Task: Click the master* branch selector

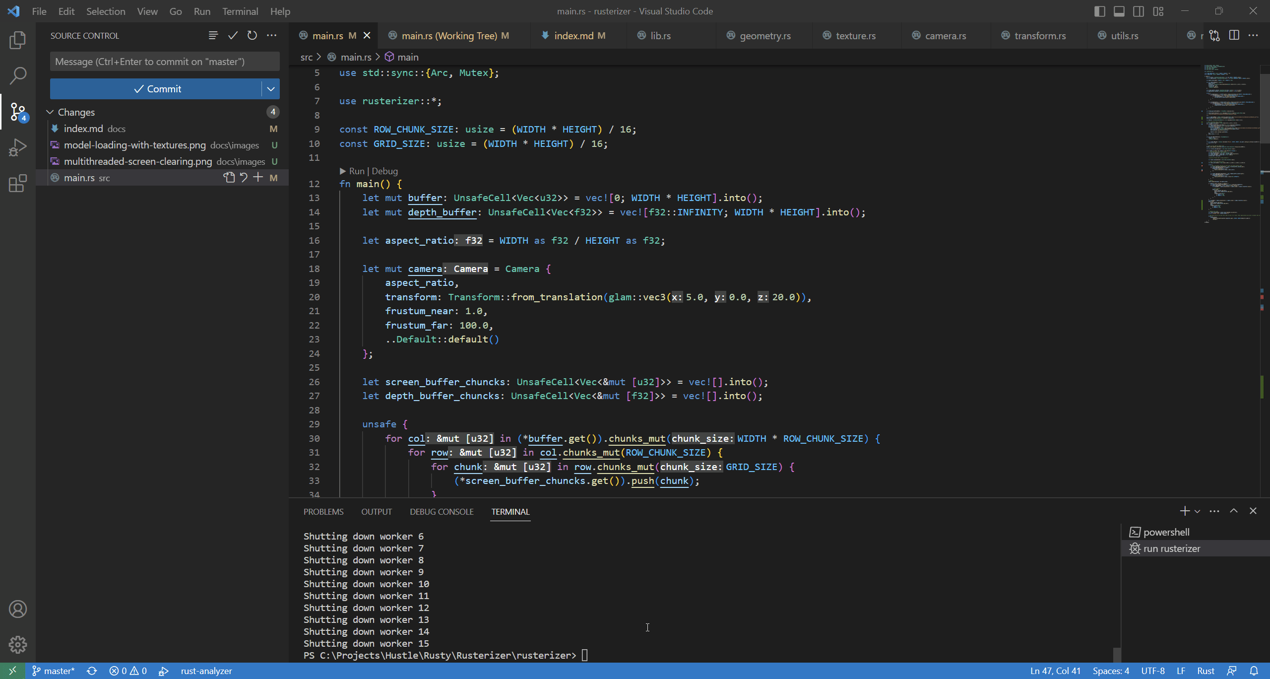Action: click(x=53, y=671)
